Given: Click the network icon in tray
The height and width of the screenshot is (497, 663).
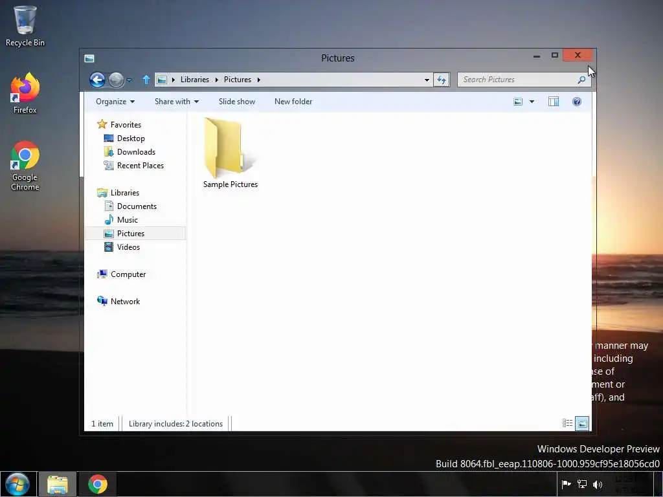Looking at the screenshot, I should click(582, 484).
